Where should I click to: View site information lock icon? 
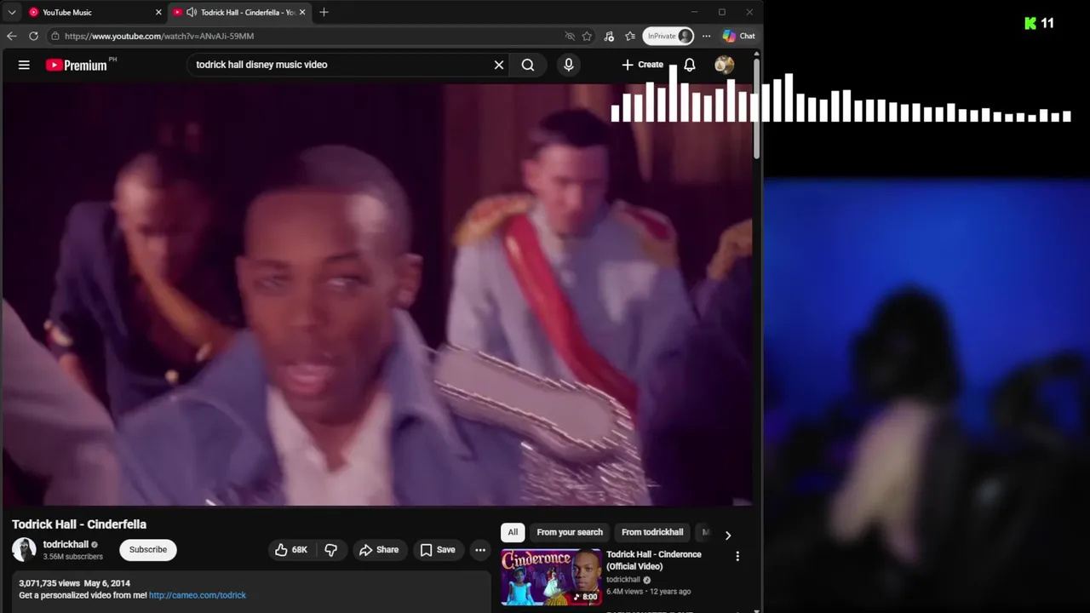click(55, 36)
